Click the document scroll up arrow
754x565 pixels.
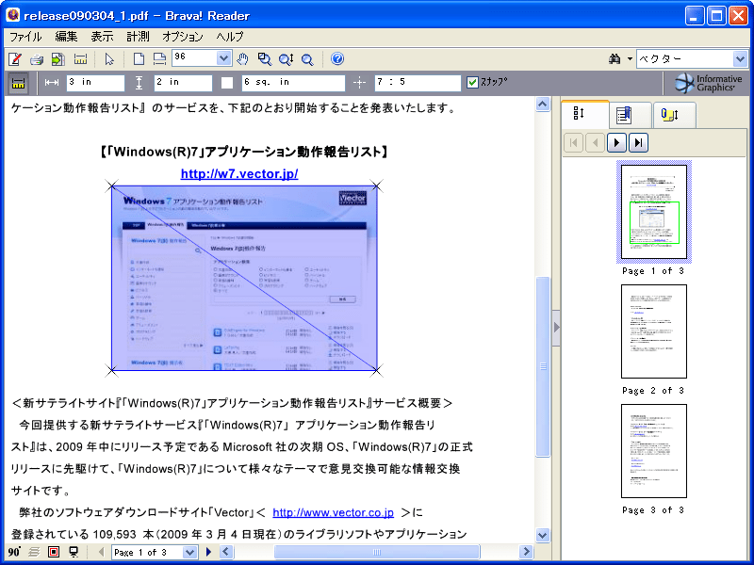coord(544,105)
